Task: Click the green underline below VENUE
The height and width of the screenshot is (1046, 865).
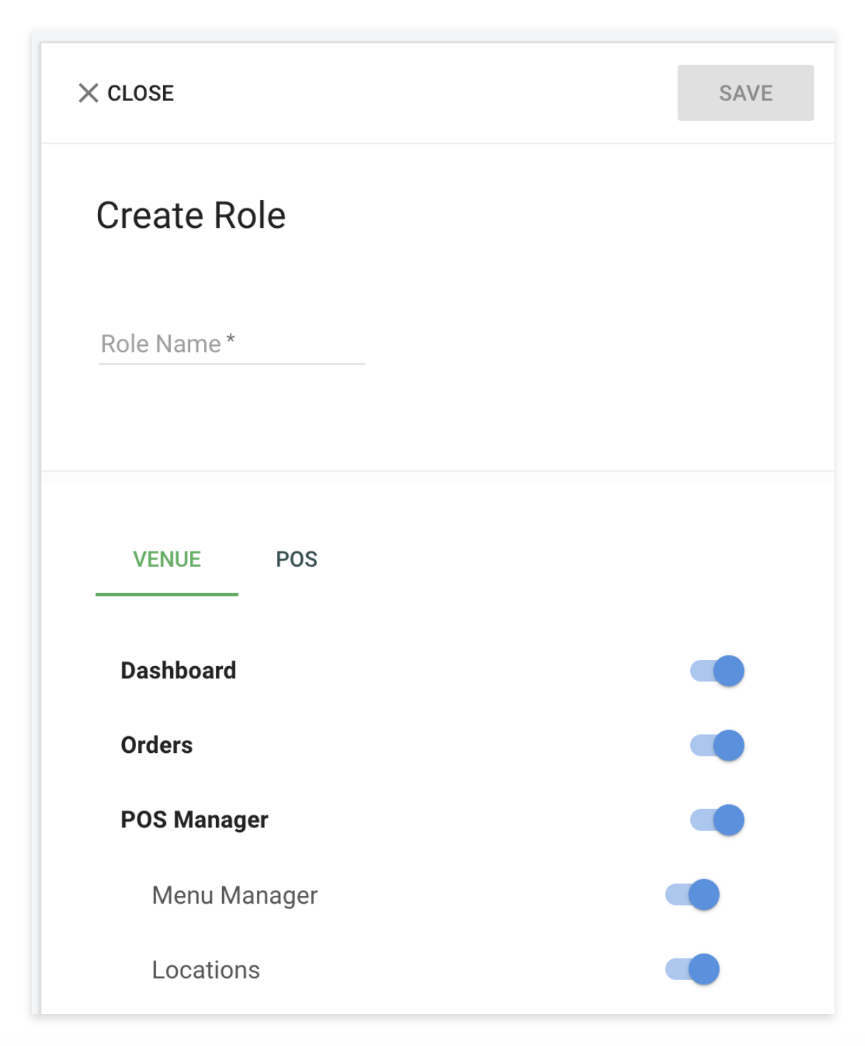Action: 167,595
